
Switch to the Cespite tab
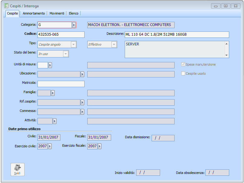tap(12, 13)
